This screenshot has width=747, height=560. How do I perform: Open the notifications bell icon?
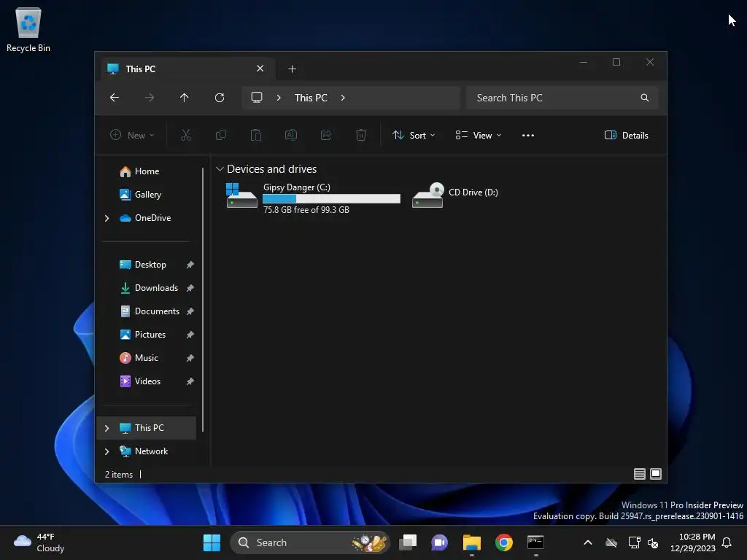coord(727,542)
